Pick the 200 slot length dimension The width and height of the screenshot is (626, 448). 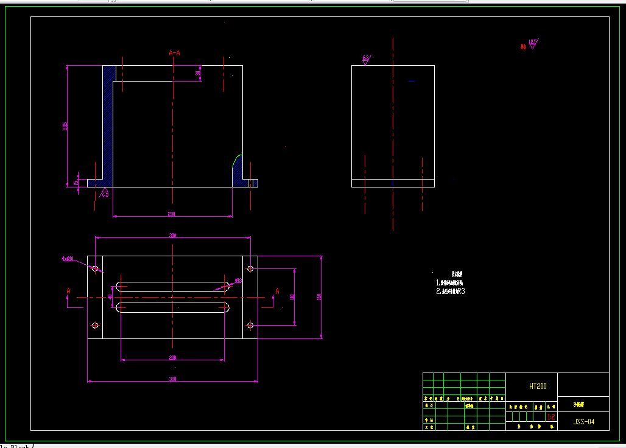tap(172, 358)
